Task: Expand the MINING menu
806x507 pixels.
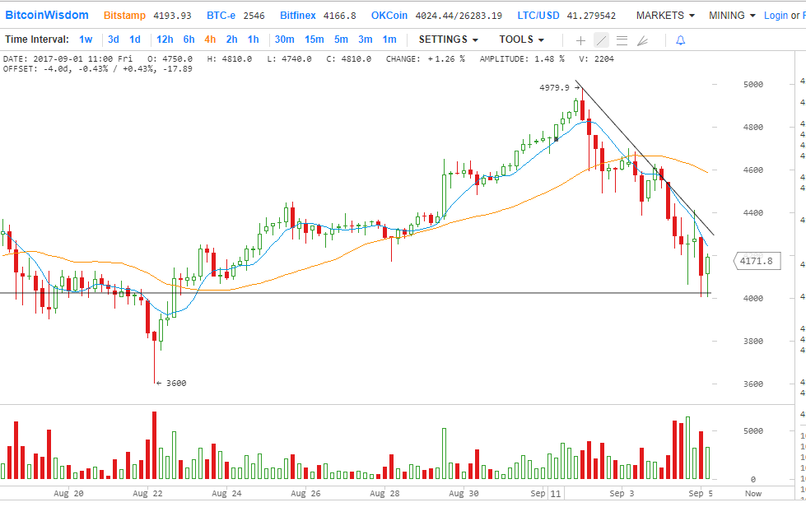Action: (731, 15)
